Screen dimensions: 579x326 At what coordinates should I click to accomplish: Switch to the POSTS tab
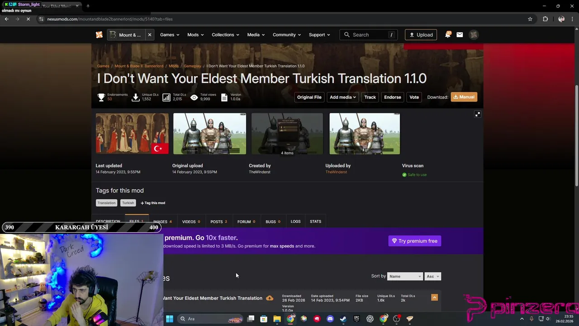(x=218, y=222)
